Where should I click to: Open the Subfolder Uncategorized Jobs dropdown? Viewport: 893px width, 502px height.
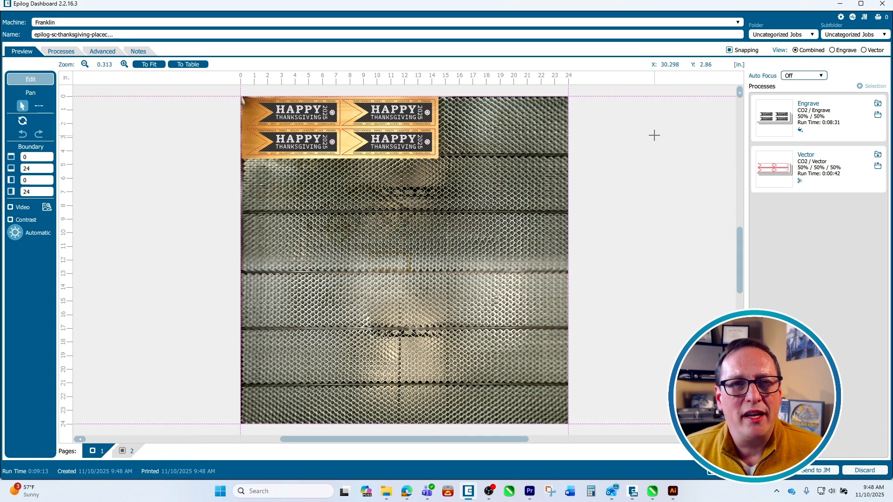tap(855, 34)
